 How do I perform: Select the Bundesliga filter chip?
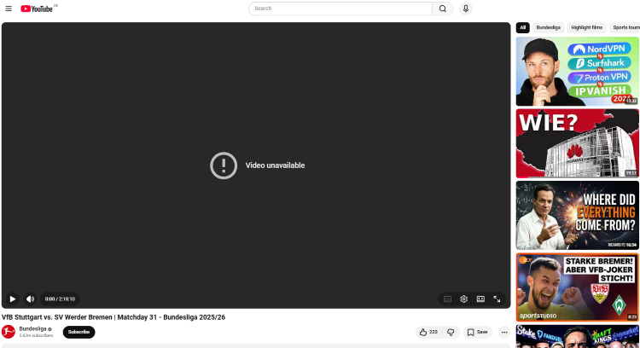(548, 27)
